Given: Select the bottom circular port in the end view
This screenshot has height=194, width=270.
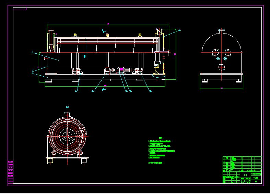Looking at the screenshot, I should pos(222,67).
